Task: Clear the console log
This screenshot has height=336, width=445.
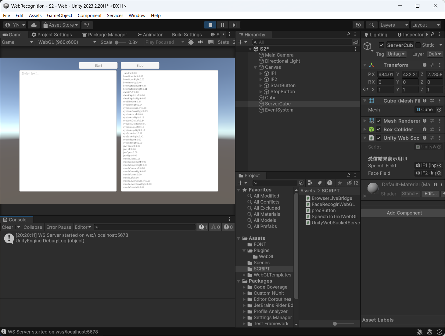Action: [x=8, y=227]
